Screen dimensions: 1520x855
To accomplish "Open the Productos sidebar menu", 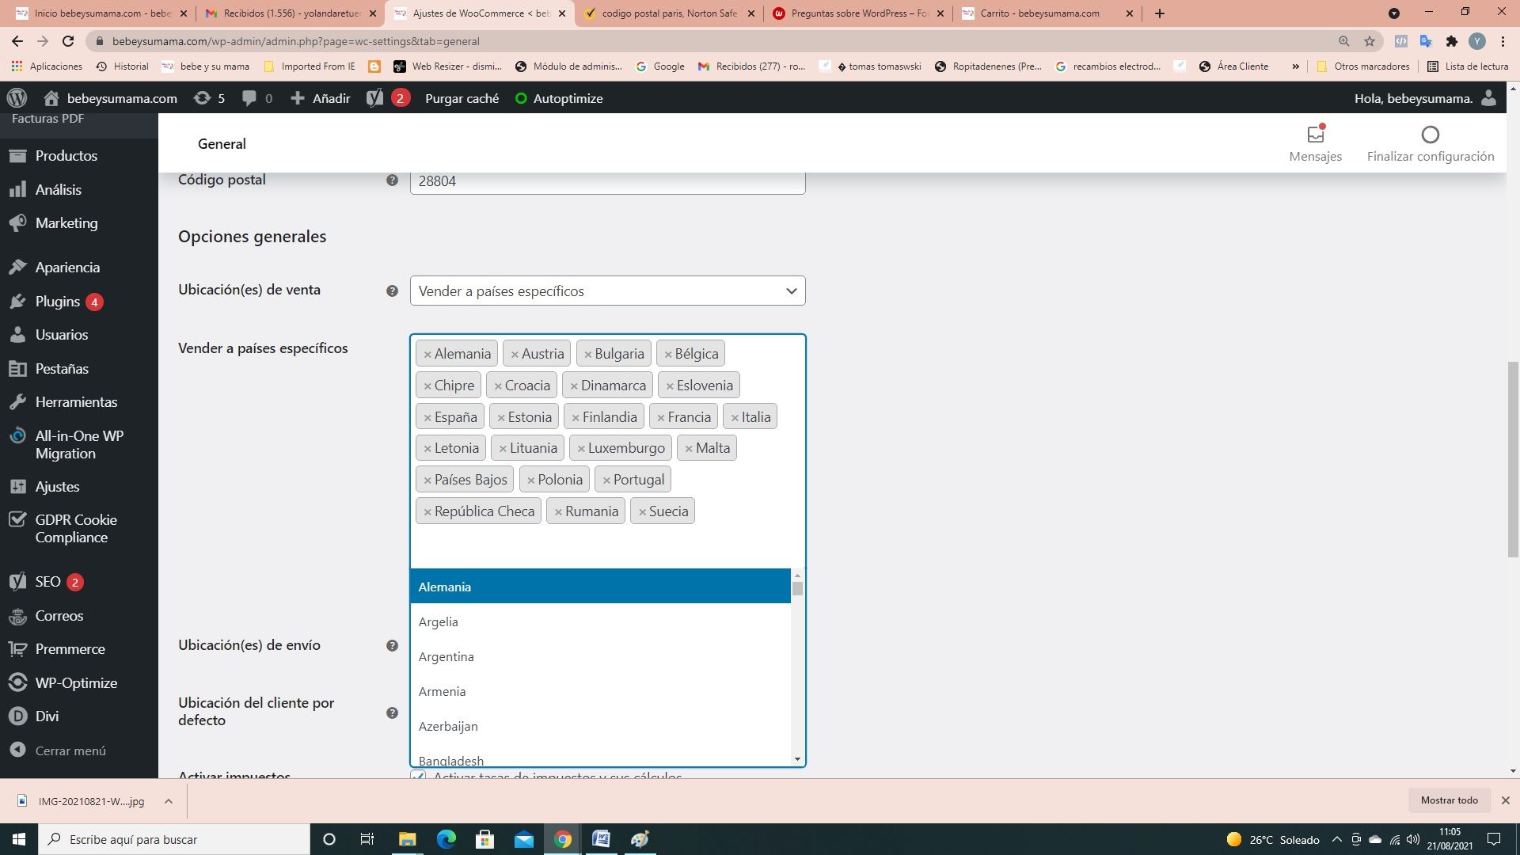I will coord(66,156).
